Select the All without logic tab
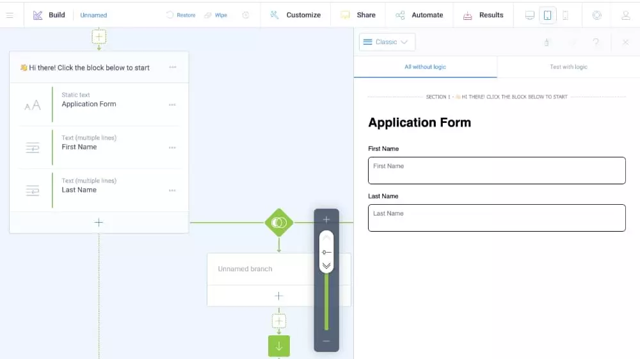640x359 pixels. (426, 67)
